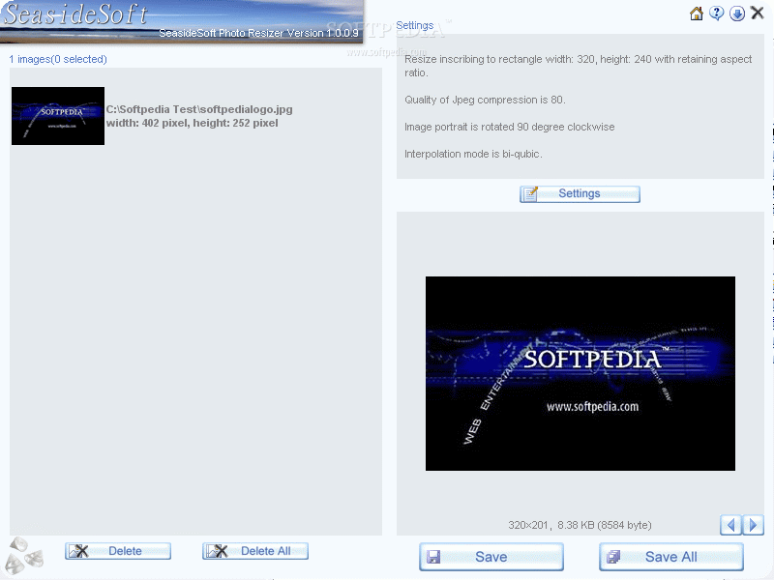Screen dimensions: 774x580
Task: Click the '1 images(0 selected)' label
Action: pos(58,59)
